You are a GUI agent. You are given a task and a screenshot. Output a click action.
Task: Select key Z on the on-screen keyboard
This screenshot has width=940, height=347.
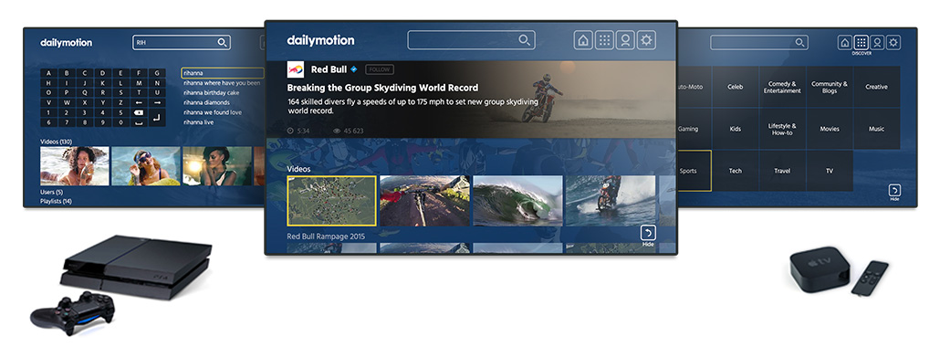(x=121, y=102)
